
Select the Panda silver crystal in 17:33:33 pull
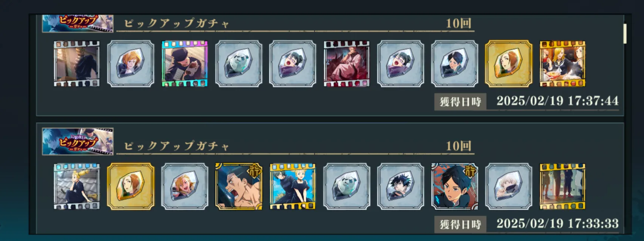pos(347,186)
